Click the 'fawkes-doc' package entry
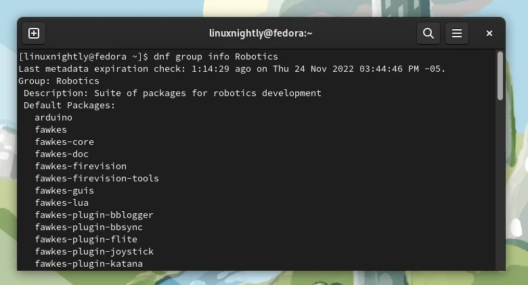This screenshot has height=285, width=528. [62, 154]
